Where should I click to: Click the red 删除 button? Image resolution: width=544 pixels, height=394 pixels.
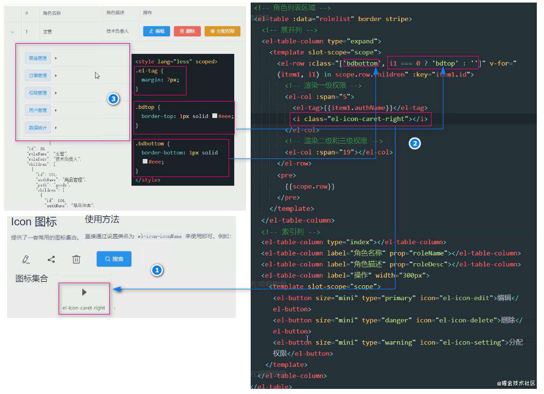187,31
